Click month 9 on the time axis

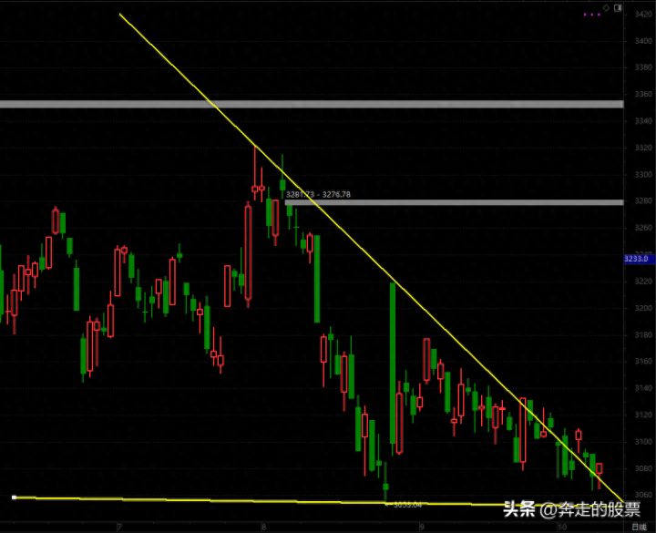[x=422, y=527]
